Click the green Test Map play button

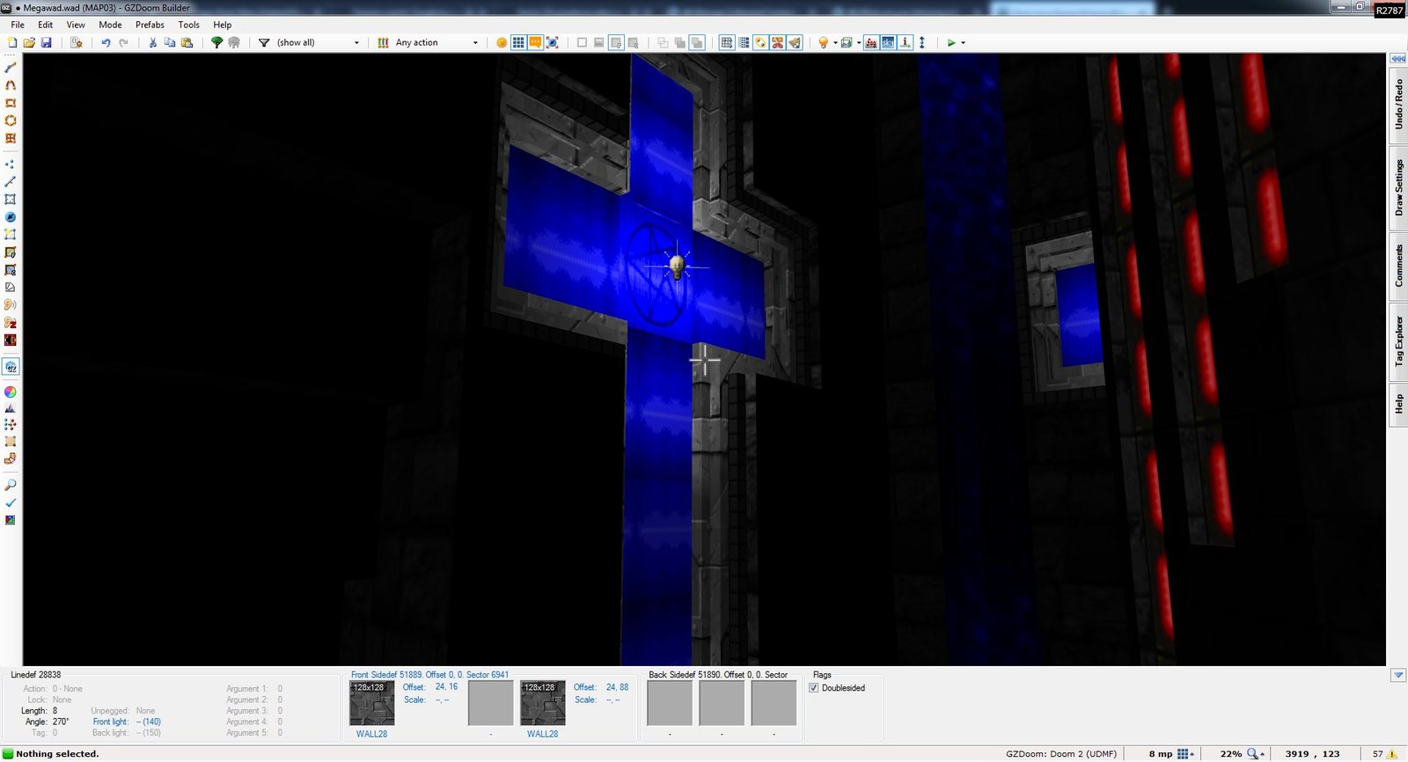click(x=951, y=42)
